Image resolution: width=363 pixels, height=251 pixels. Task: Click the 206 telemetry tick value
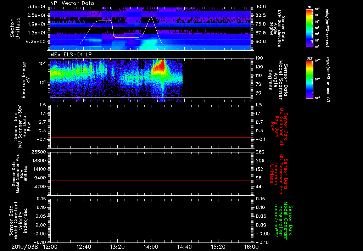[x=259, y=161]
